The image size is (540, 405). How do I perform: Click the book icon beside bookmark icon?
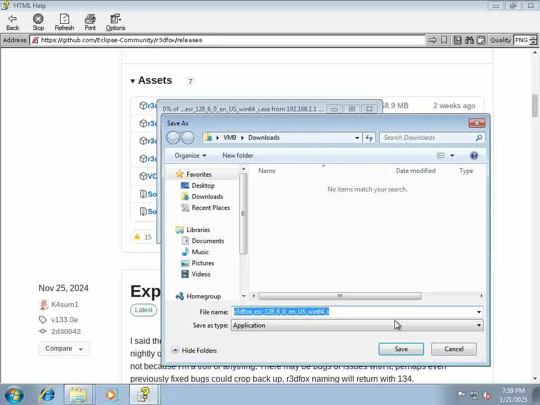[457, 40]
